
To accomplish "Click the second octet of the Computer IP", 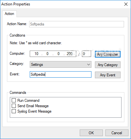I will point(47,54).
